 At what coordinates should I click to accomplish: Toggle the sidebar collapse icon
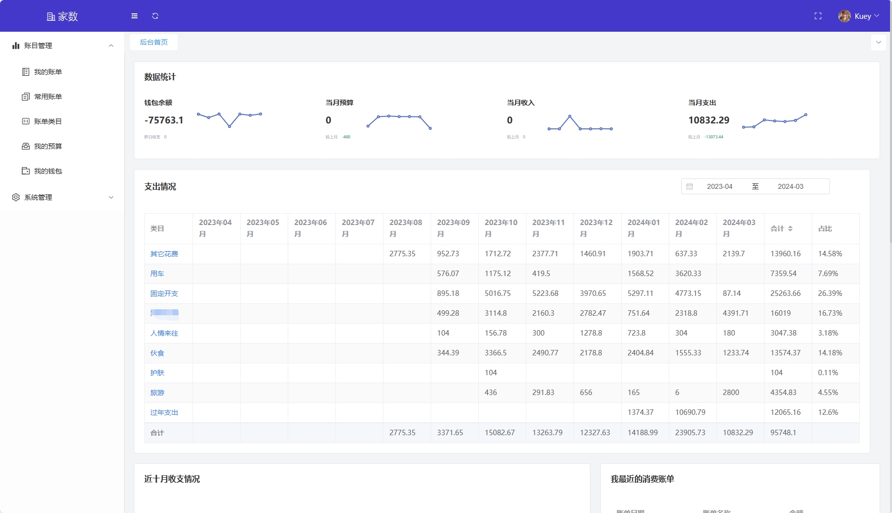tap(134, 16)
